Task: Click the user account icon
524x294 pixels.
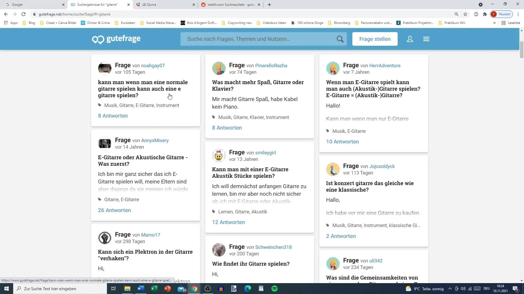Action: click(x=410, y=39)
